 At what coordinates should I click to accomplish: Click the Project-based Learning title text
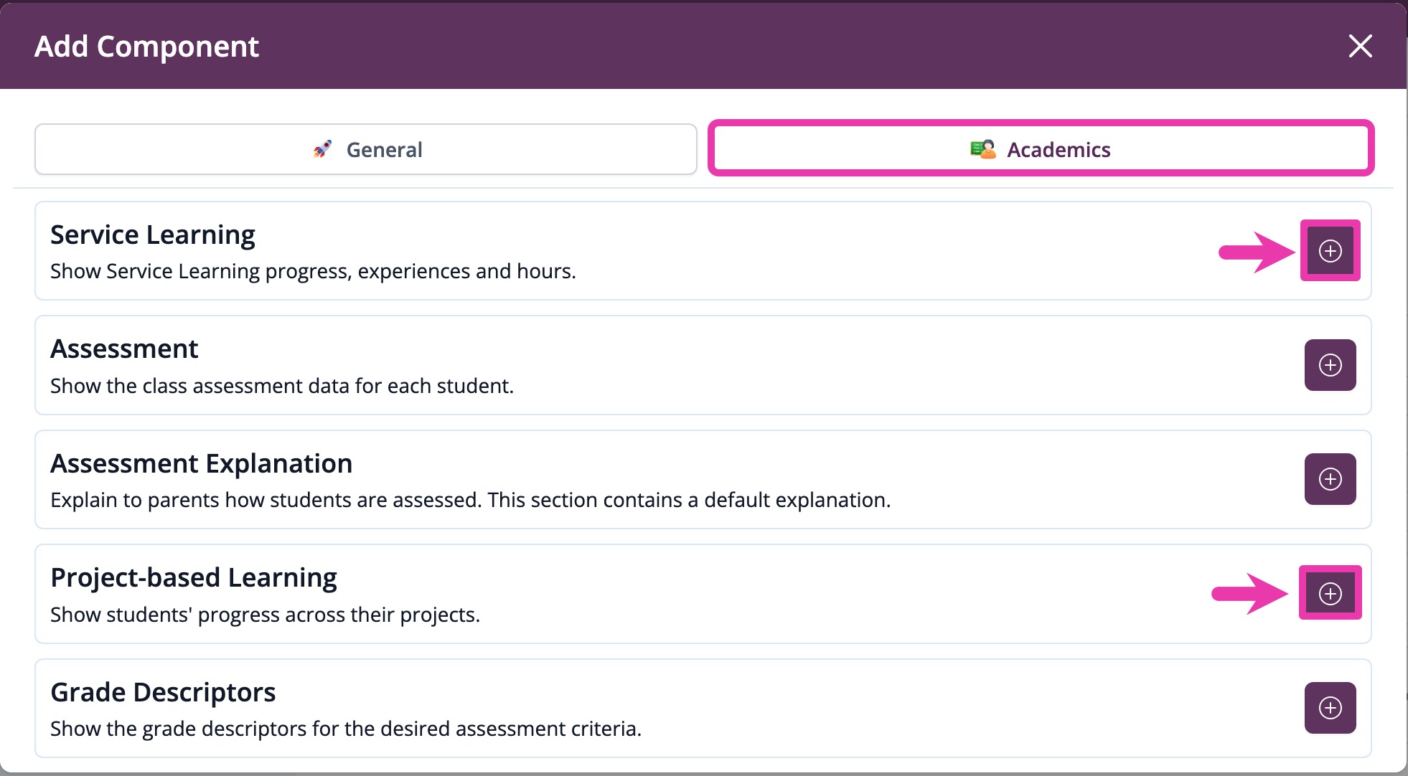[193, 577]
